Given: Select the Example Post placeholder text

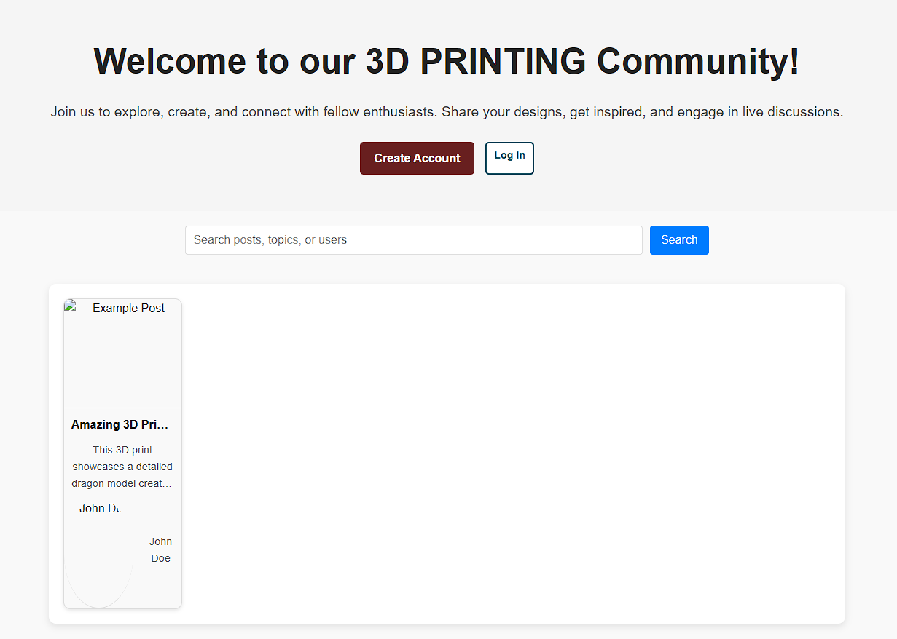Looking at the screenshot, I should (128, 308).
